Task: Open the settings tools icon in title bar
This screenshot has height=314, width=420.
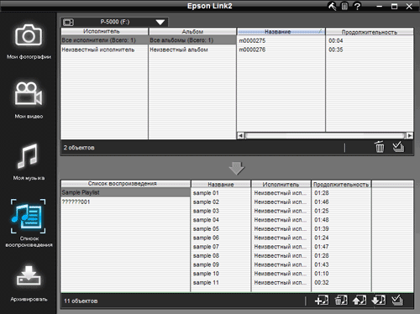Action: tap(332, 6)
